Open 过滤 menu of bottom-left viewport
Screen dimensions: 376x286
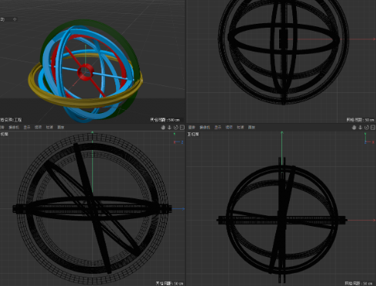coord(49,128)
